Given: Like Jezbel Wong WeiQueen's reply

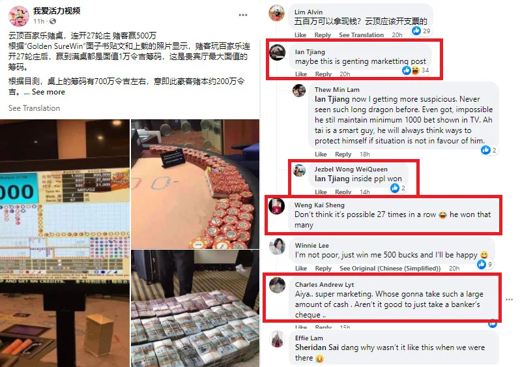Looking at the screenshot, I should tap(321, 192).
